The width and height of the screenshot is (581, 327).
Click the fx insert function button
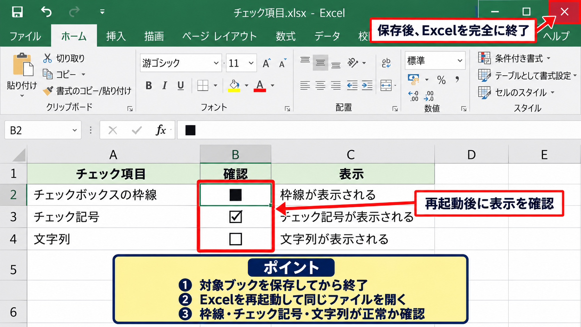click(161, 130)
